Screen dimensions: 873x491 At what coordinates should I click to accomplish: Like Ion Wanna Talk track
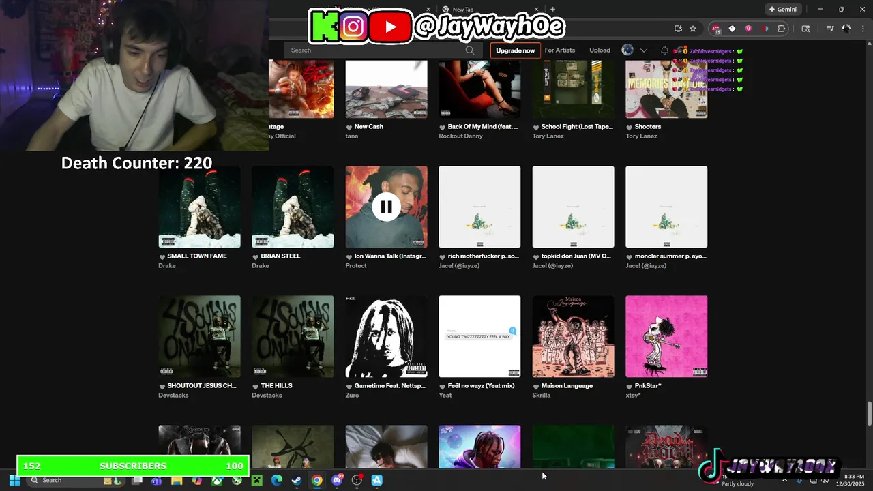click(349, 256)
